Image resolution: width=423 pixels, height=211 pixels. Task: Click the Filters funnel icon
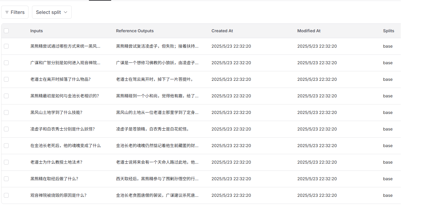7,12
